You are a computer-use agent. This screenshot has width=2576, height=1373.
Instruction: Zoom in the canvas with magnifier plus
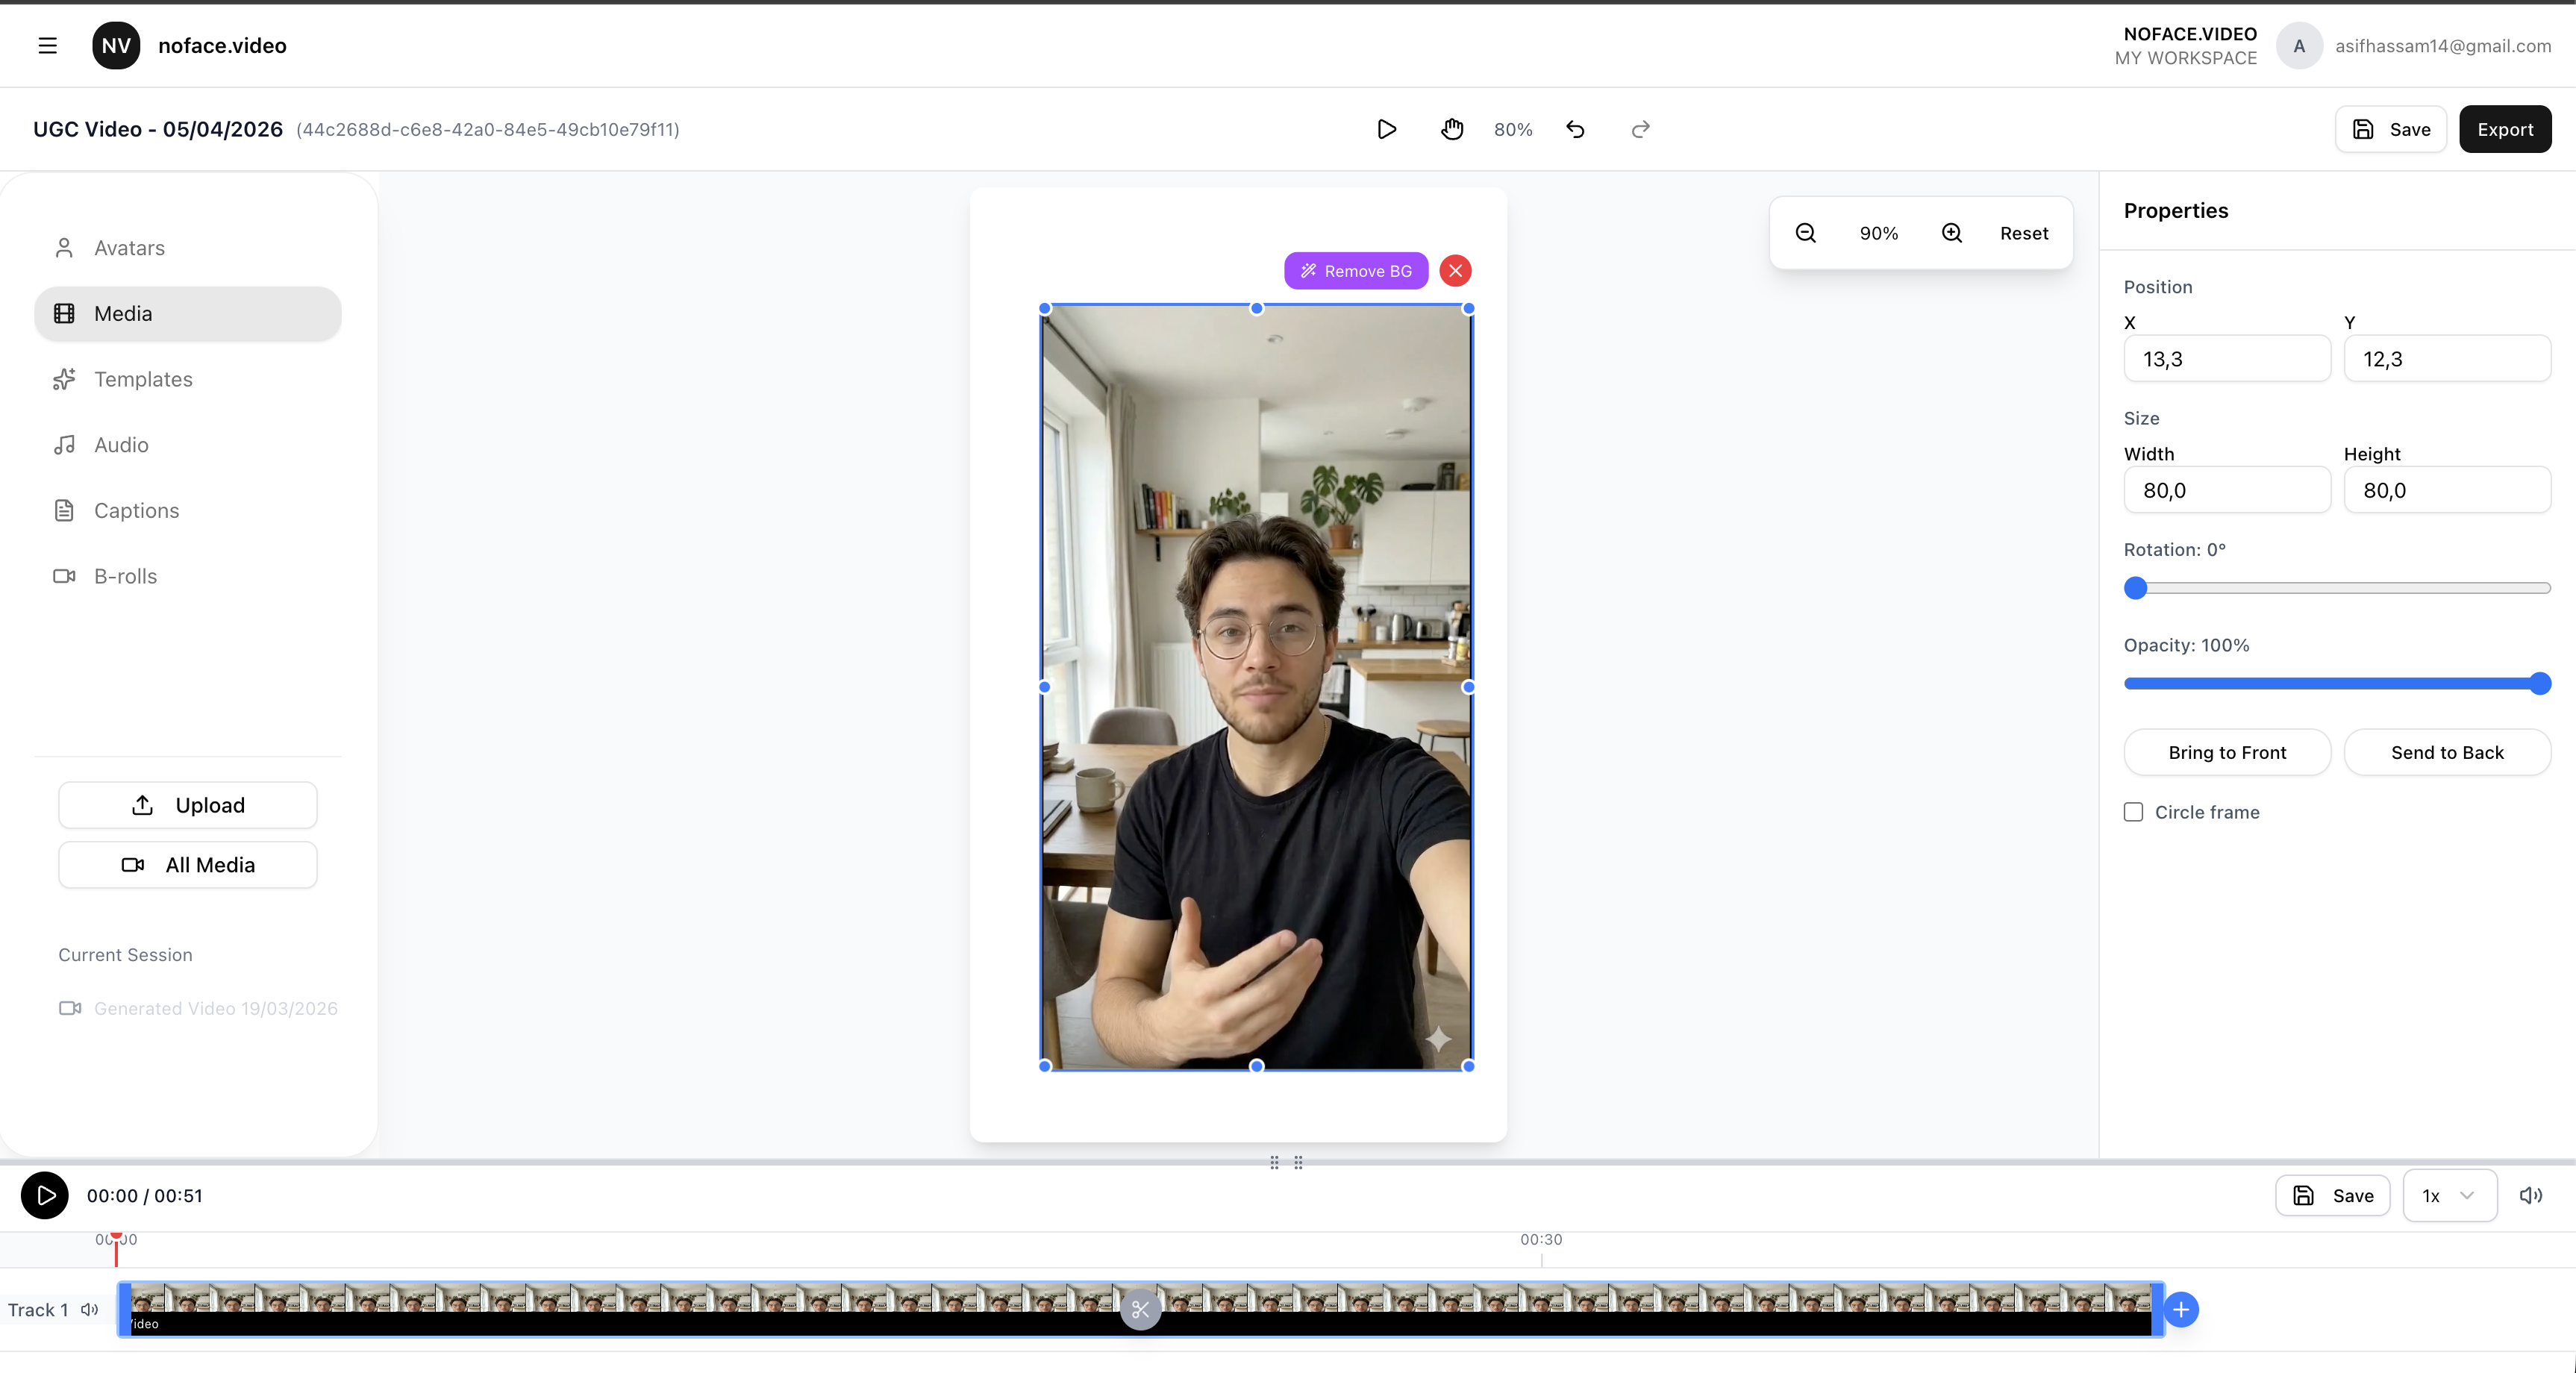coord(1952,233)
